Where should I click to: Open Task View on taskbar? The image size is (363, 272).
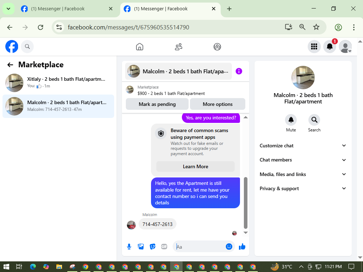coord(19,267)
